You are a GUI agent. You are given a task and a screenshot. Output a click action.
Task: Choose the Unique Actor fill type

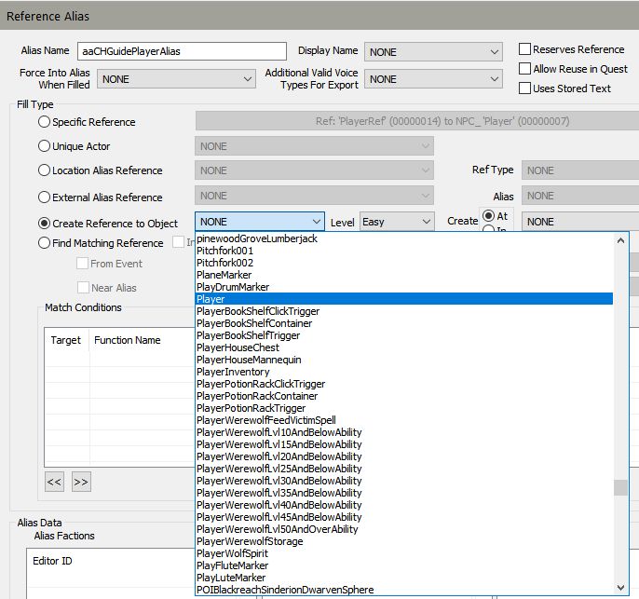coord(44,146)
